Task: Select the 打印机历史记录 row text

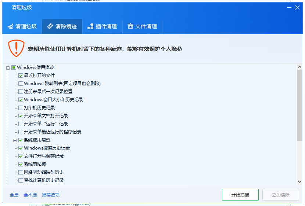Action: click(x=39, y=108)
